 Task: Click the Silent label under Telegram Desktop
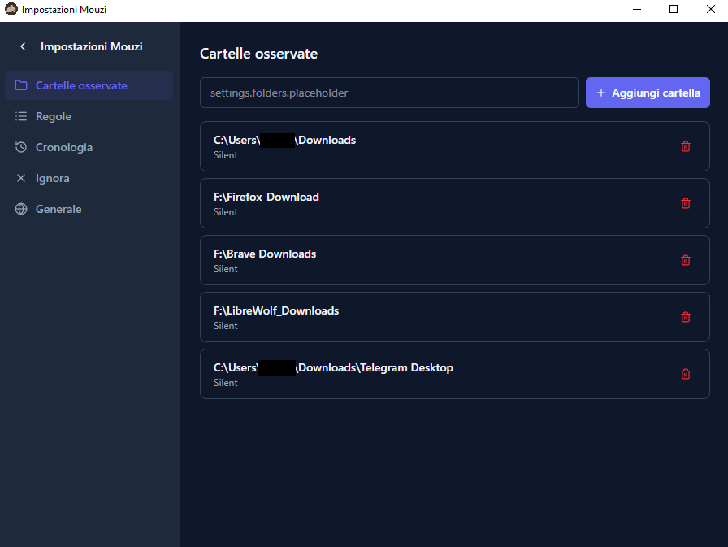[x=226, y=383]
